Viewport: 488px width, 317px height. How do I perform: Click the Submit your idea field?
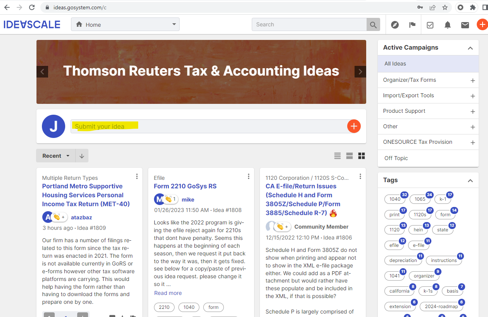(209, 126)
